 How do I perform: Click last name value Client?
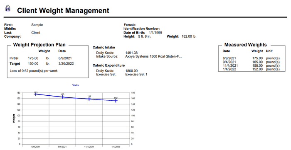tap(36, 33)
